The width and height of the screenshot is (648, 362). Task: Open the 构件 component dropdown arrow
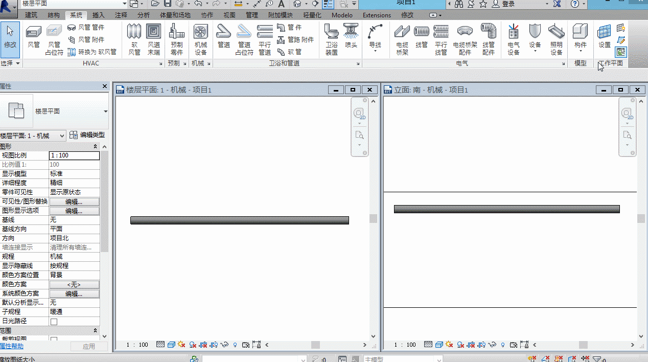click(581, 52)
